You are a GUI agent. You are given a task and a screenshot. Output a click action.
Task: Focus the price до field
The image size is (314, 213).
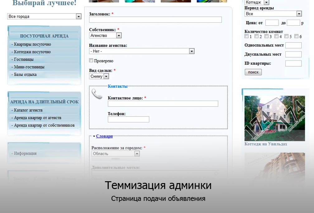[293, 23]
